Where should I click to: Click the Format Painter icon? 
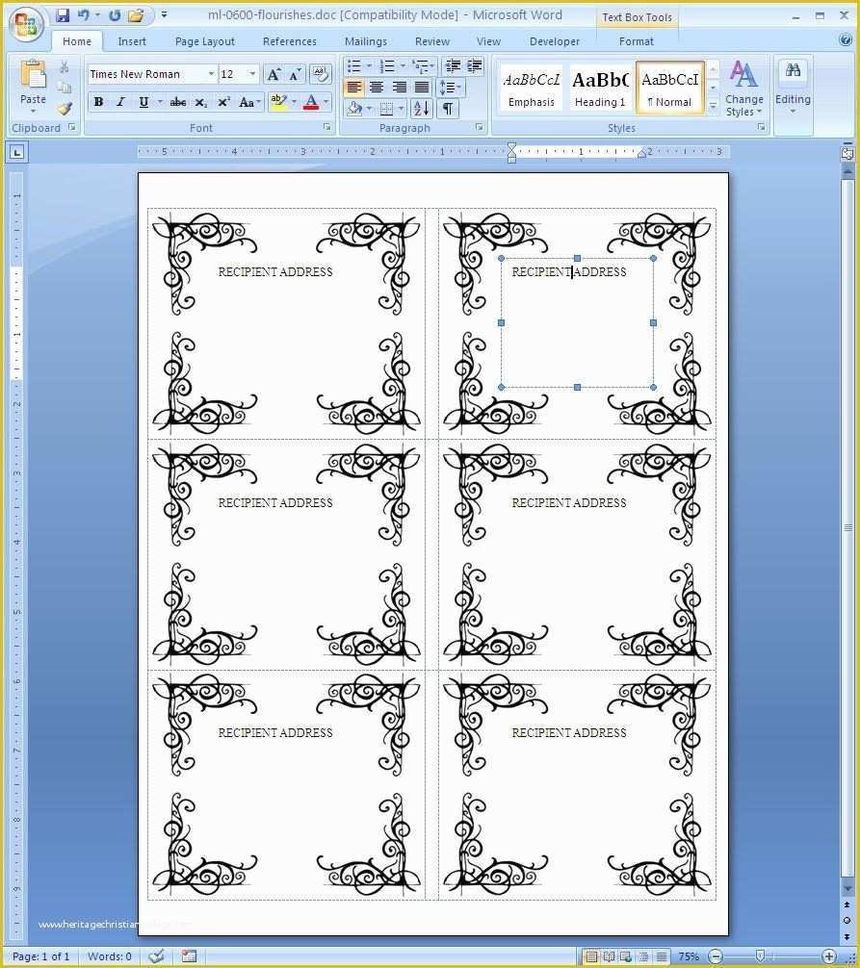(x=65, y=109)
